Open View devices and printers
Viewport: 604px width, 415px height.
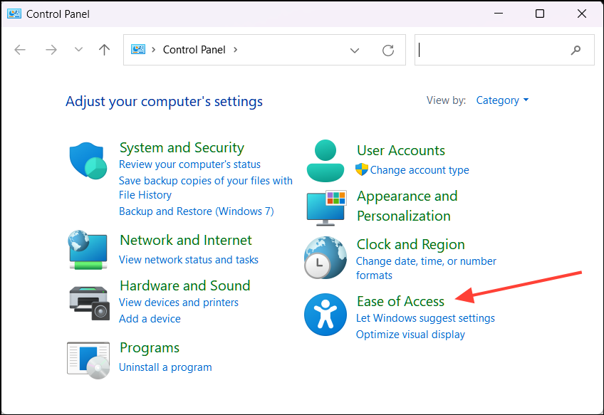click(x=178, y=303)
